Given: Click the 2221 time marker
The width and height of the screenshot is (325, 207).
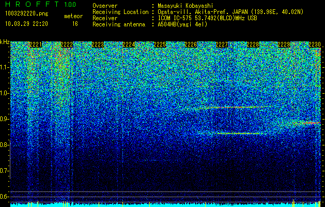Looking at the screenshot, I should tap(36, 45).
